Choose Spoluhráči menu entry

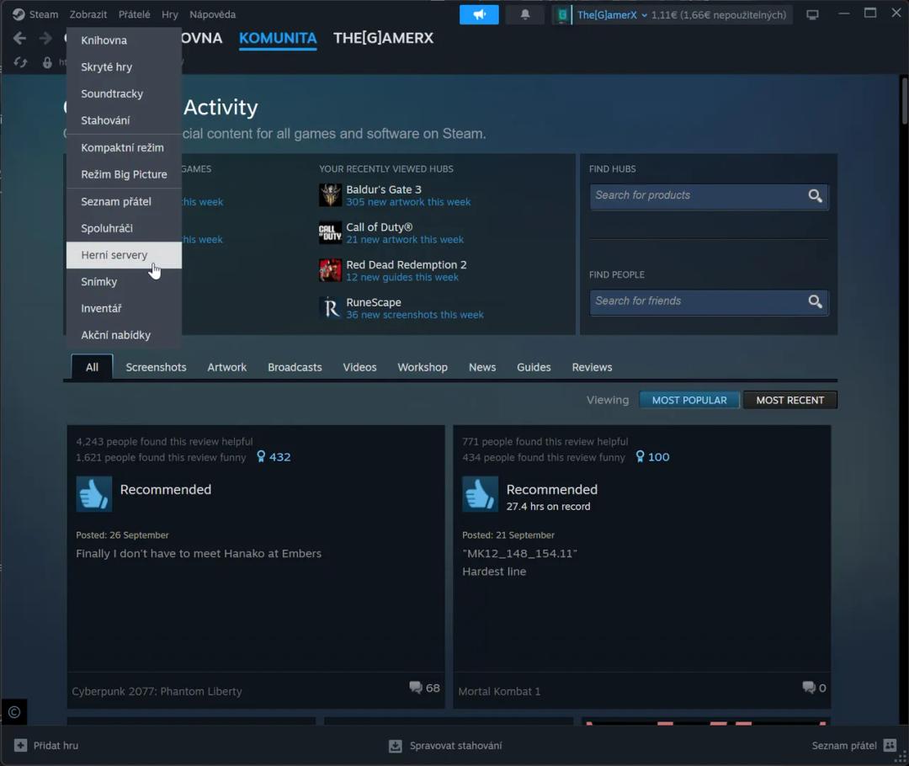124,228
